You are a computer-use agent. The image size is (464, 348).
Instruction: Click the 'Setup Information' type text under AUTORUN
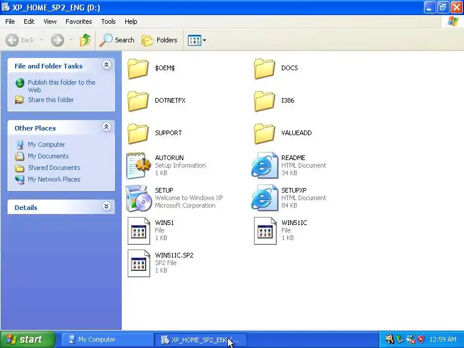point(180,165)
